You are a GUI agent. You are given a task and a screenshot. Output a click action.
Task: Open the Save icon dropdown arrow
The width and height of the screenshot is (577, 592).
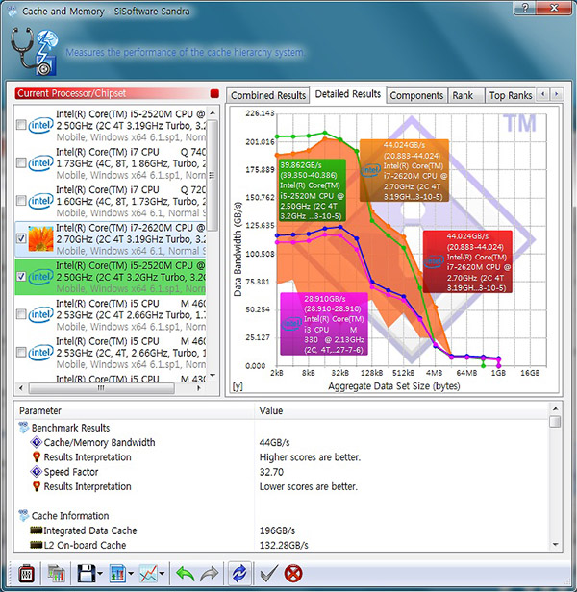click(x=100, y=574)
